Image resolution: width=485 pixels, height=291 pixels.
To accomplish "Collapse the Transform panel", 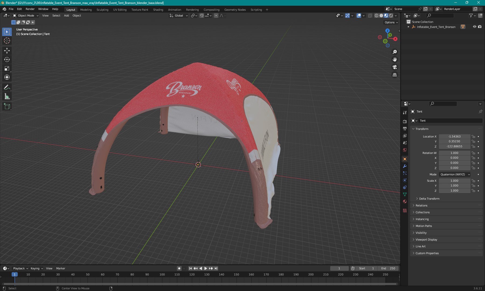I will click(x=422, y=129).
